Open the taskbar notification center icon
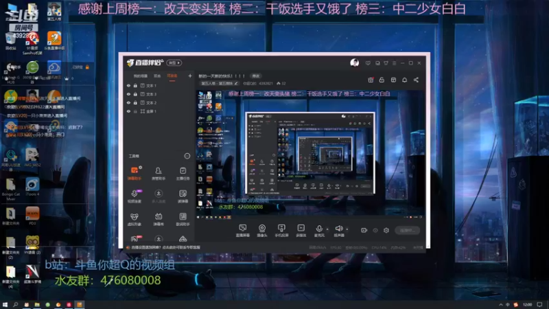Viewport: 549px width, 309px height. (x=539, y=304)
